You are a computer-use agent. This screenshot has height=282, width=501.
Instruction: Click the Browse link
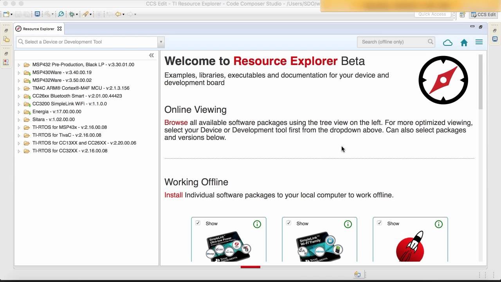(176, 123)
